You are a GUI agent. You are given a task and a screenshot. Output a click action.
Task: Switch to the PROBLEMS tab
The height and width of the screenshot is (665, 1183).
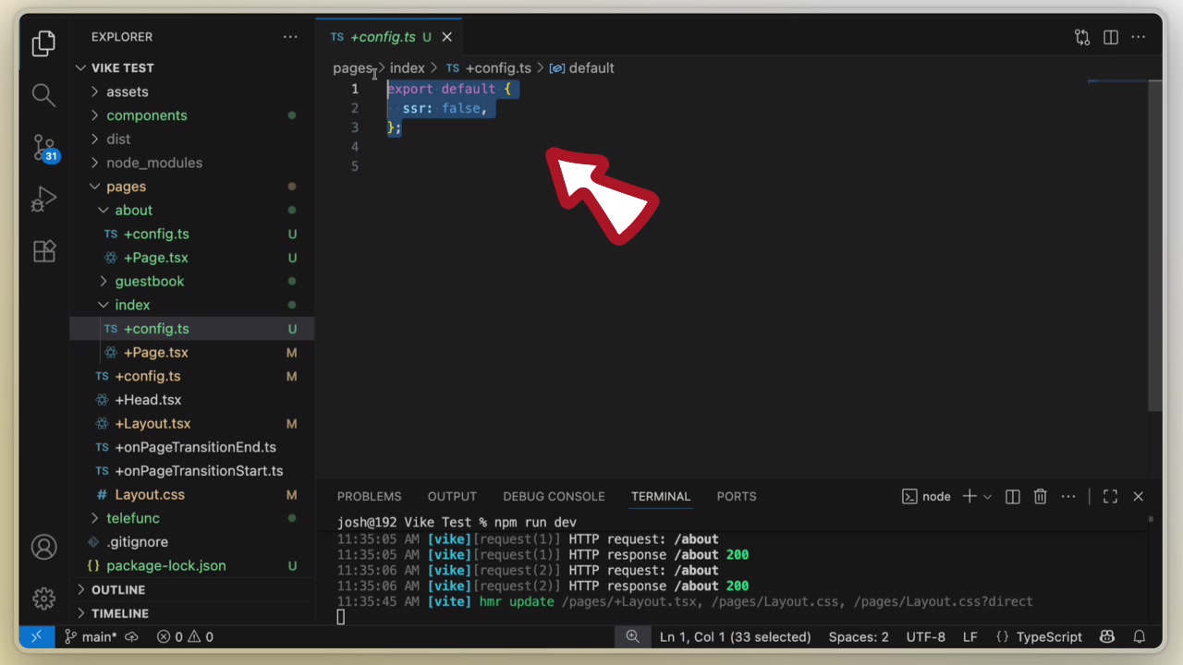point(369,496)
